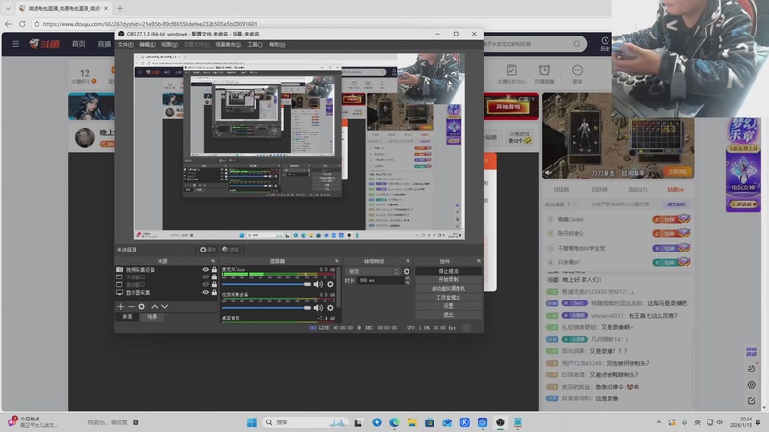Click 停止推流 button in OBS controls

(x=448, y=271)
